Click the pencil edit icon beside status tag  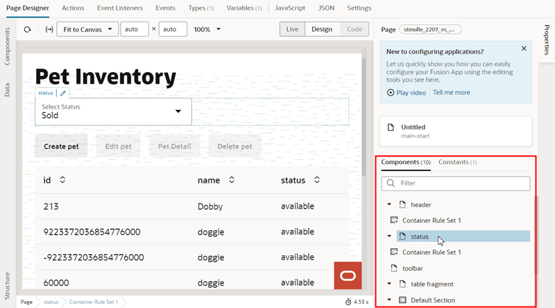click(63, 93)
